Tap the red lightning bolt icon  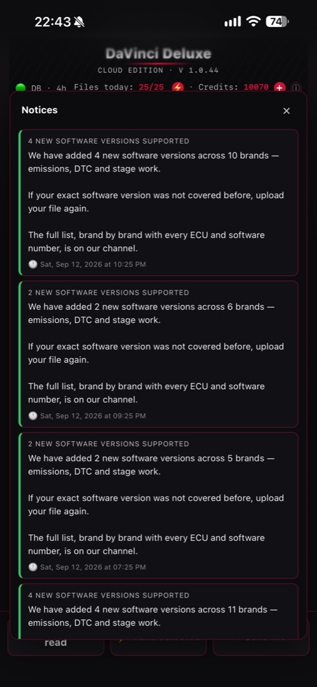pos(178,87)
